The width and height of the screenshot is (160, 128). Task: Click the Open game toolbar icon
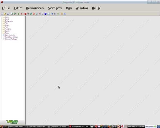(5, 14)
